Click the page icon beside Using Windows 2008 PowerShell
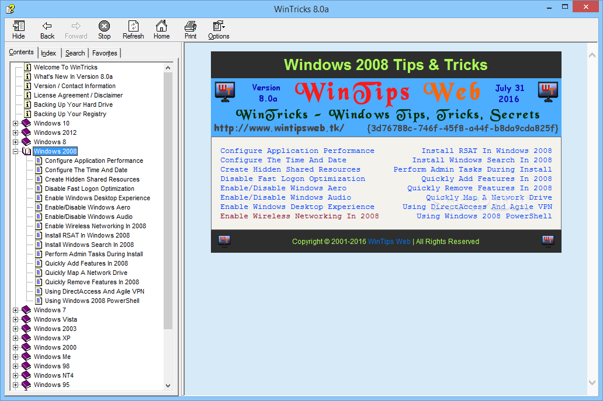Screen dimensions: 603x401 click(x=39, y=301)
